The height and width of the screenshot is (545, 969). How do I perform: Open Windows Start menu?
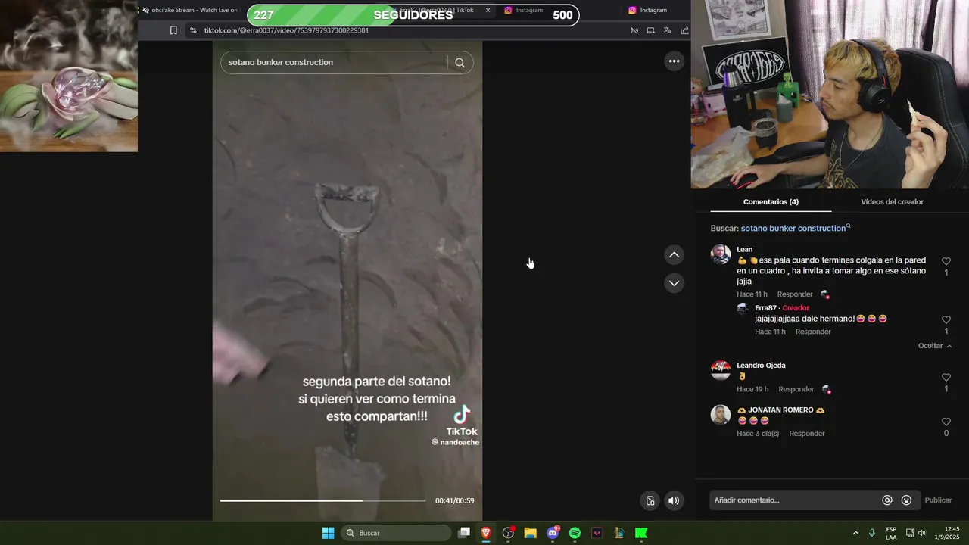(x=328, y=533)
